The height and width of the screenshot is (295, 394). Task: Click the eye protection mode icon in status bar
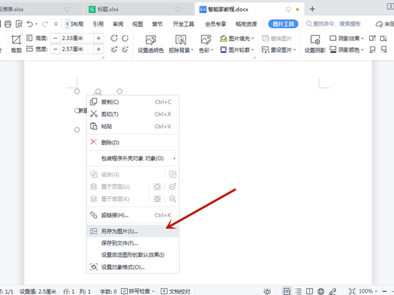point(267,290)
